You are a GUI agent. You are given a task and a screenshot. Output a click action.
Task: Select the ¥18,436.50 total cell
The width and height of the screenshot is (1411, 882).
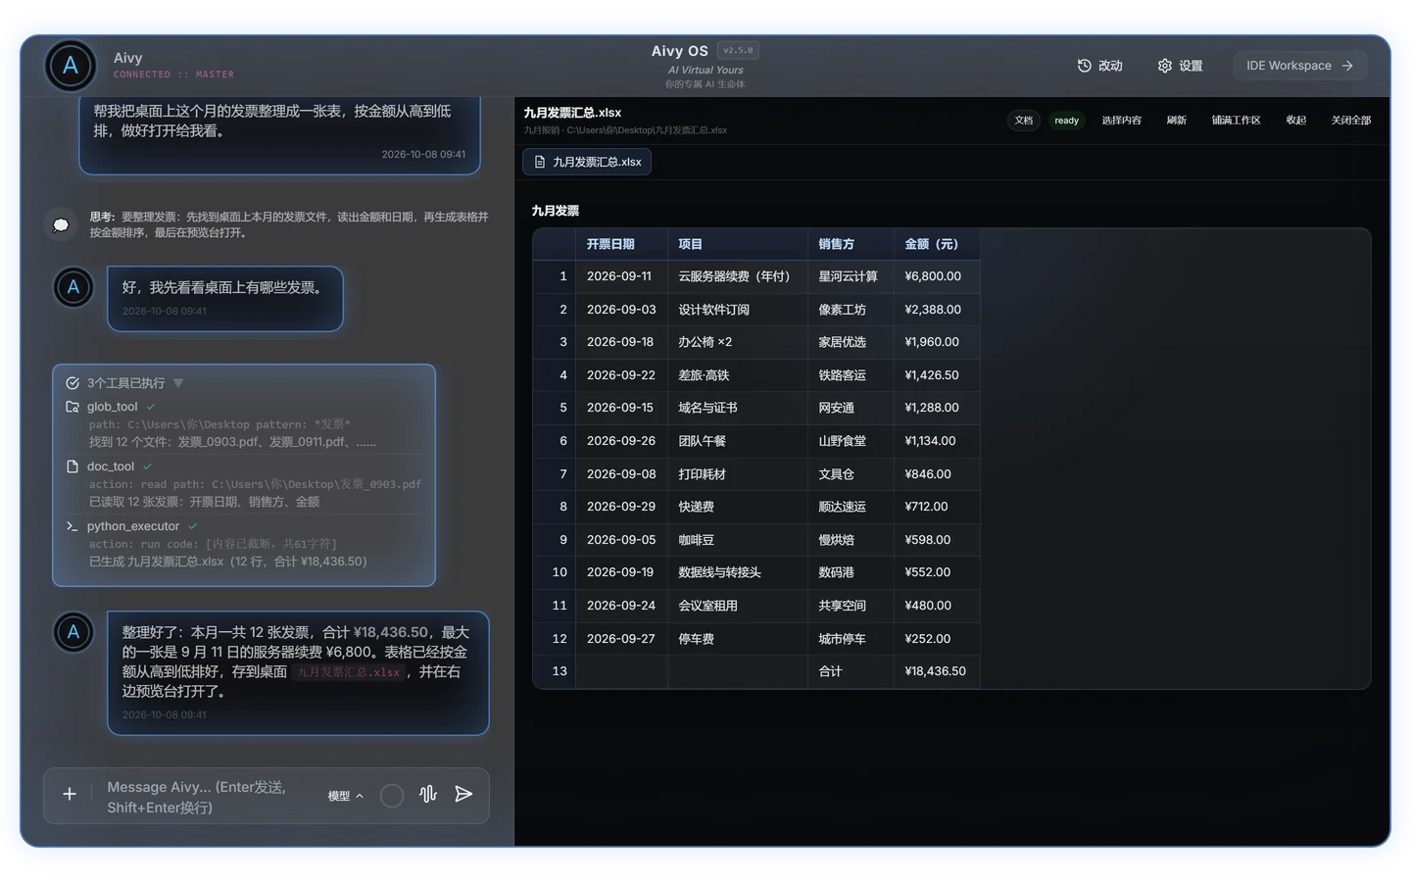pos(936,671)
